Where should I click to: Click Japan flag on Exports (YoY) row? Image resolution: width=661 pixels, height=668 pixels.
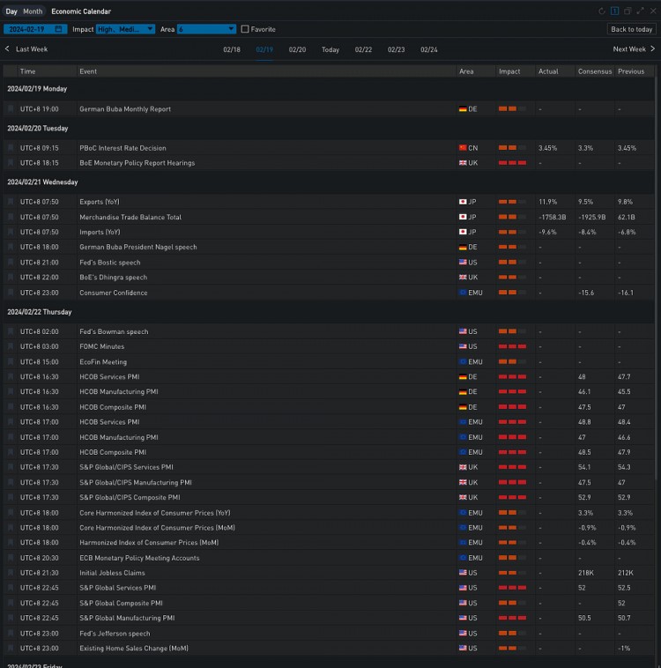[463, 202]
